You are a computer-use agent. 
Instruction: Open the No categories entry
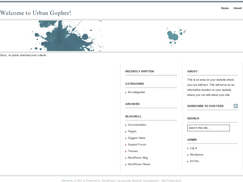coord(136,92)
